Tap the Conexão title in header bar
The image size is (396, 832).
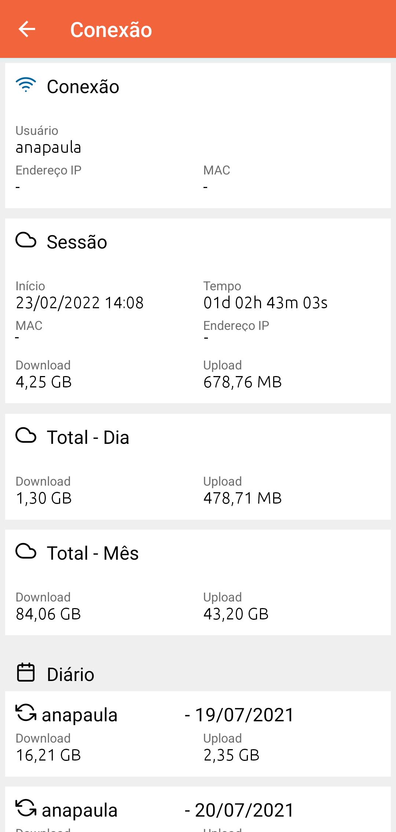[111, 30]
